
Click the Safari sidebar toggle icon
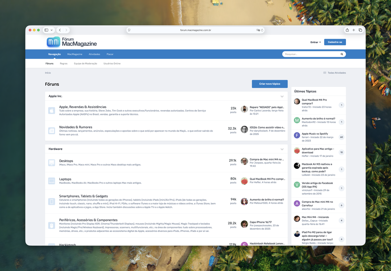(46, 30)
